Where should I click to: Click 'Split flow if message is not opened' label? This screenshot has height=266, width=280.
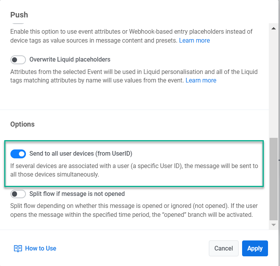pyautogui.click(x=77, y=194)
